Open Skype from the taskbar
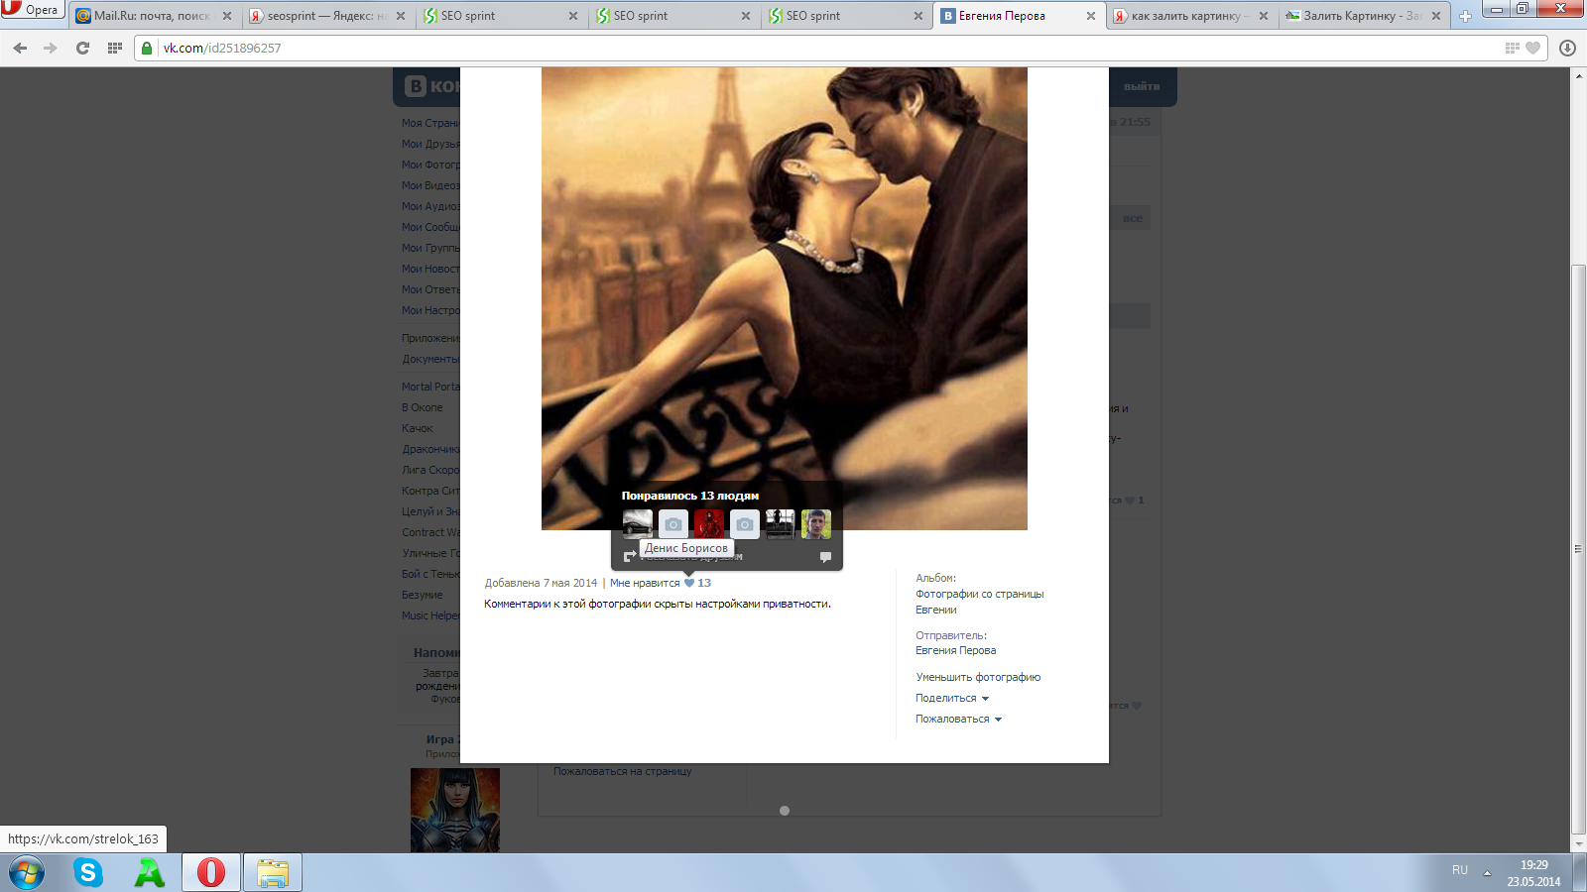Image resolution: width=1587 pixels, height=892 pixels. (88, 873)
